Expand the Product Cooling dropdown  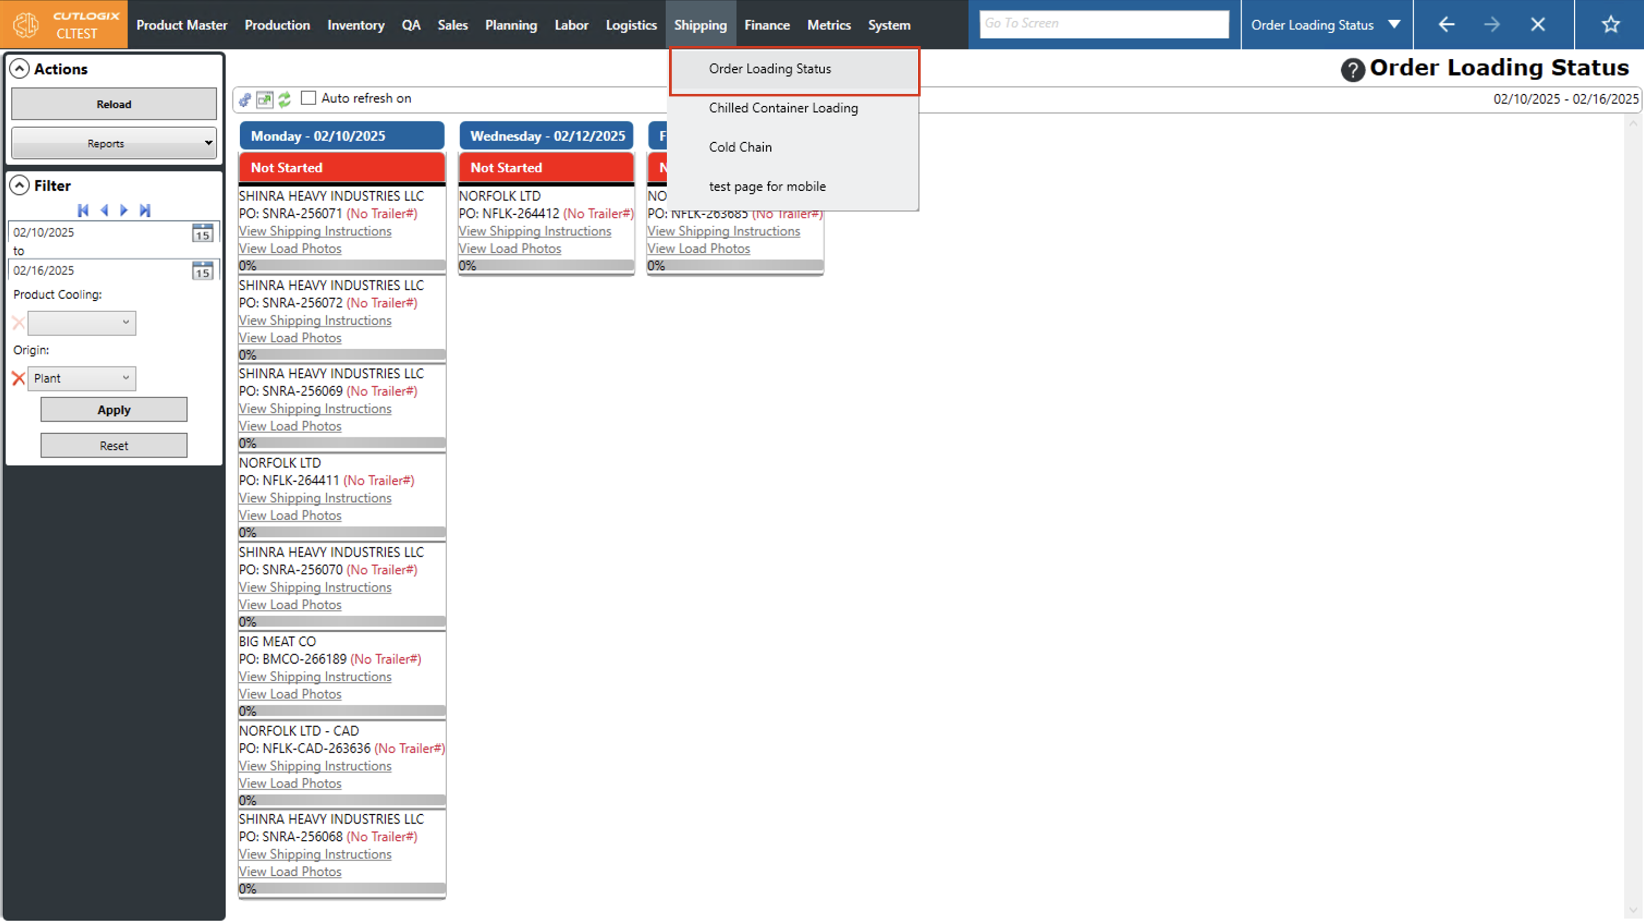(x=82, y=323)
